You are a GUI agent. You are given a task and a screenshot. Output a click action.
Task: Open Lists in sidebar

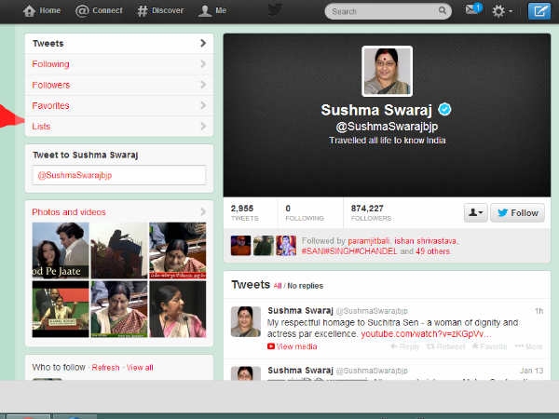(119, 126)
